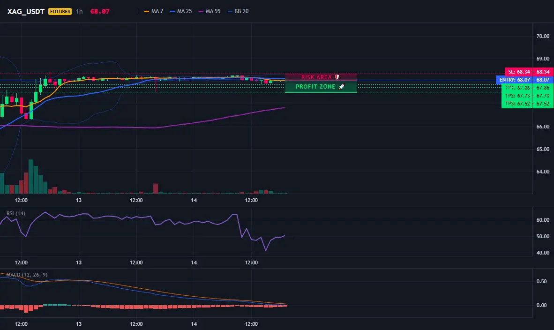Click the yellow FUTURES badge
The height and width of the screenshot is (330, 554).
[60, 11]
